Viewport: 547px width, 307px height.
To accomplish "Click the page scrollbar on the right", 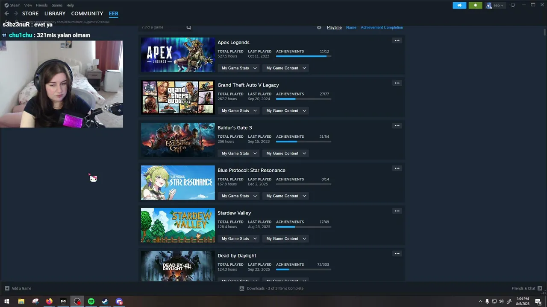I will [x=545, y=32].
